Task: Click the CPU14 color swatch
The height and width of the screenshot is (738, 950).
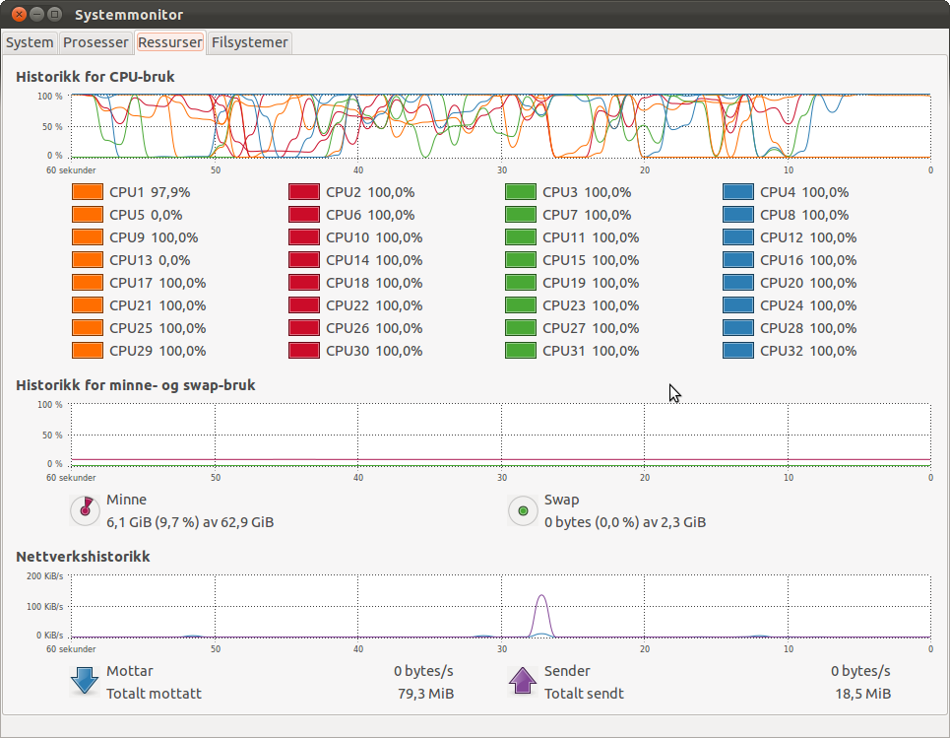Action: [x=304, y=260]
